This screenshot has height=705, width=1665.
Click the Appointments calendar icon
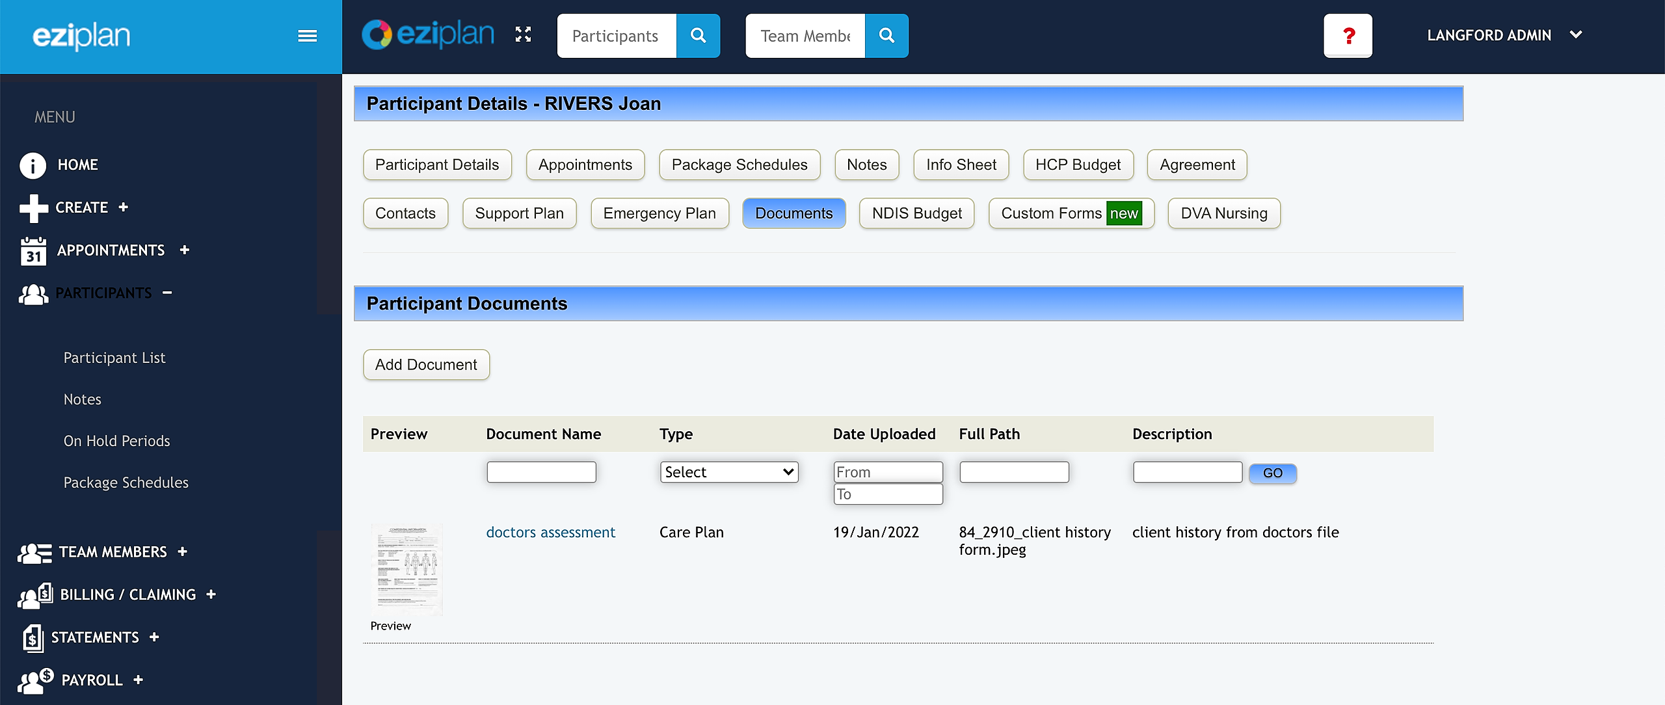pos(33,251)
